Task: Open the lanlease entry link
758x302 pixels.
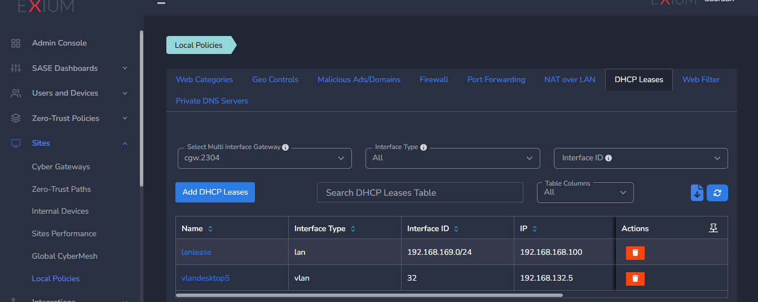Action: [196, 252]
